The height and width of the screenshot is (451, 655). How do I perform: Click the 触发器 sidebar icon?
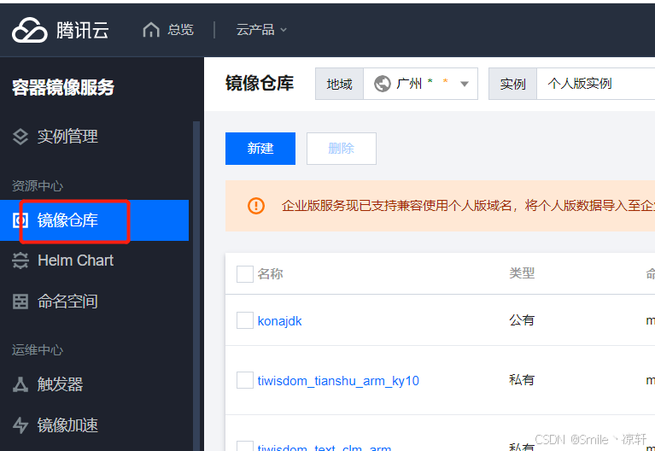pos(20,384)
